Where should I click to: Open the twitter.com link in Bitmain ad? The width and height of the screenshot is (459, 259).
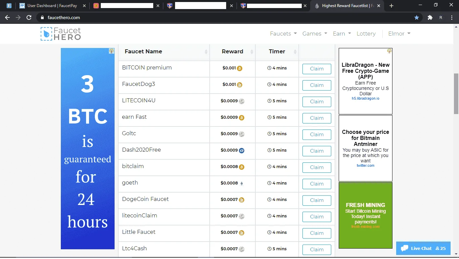coord(366,166)
